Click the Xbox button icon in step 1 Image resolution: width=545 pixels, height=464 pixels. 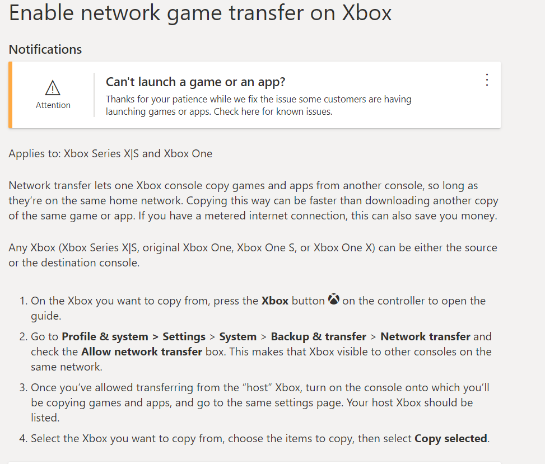pyautogui.click(x=334, y=300)
